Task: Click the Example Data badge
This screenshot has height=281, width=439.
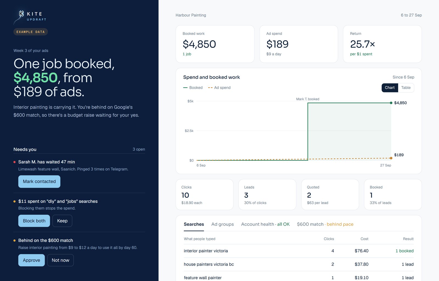Action: (30, 32)
